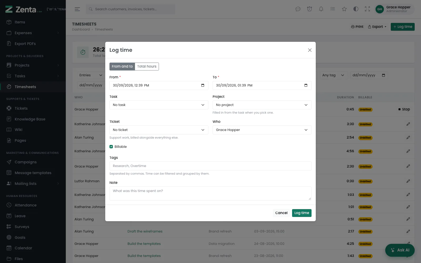Click the Print button
The image size is (421, 263).
(x=357, y=27)
